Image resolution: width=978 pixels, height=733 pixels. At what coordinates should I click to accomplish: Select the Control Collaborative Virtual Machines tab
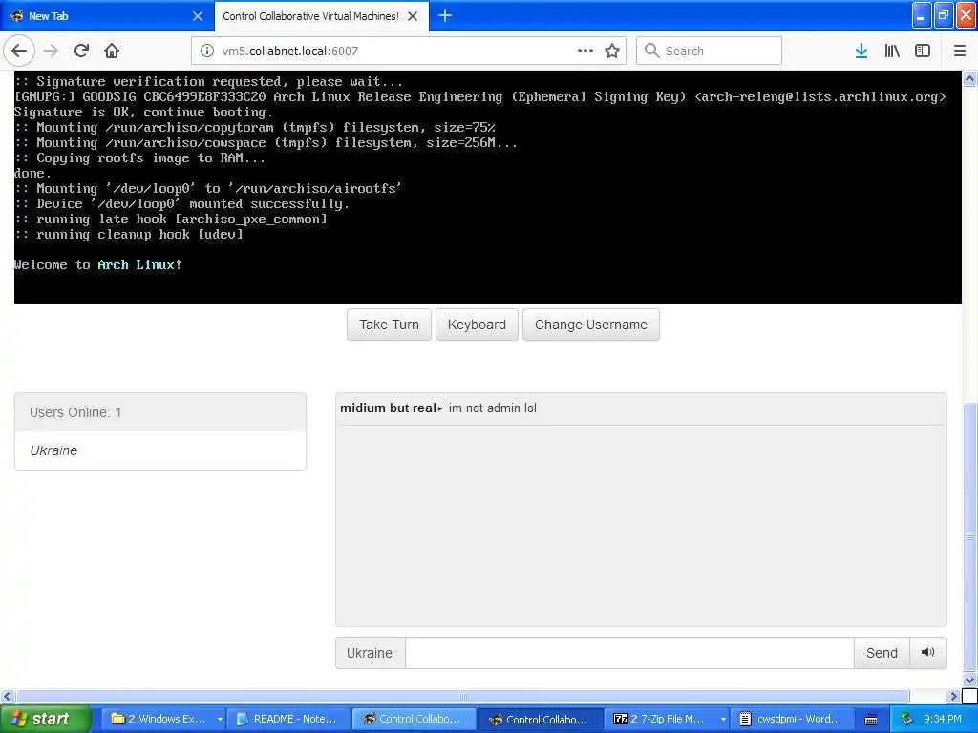[321, 16]
